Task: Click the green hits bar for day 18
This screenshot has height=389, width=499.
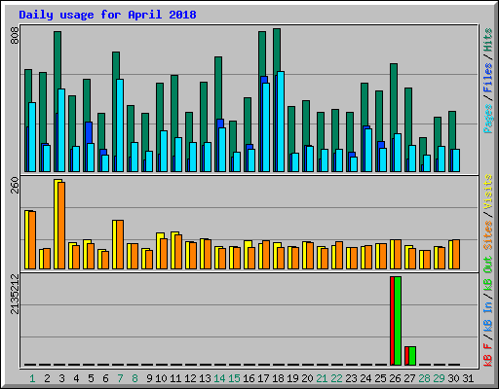Action: 277,51
